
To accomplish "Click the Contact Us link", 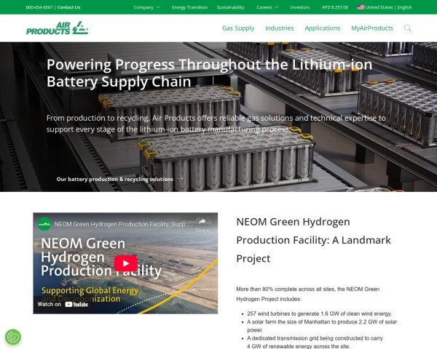I will click(68, 7).
